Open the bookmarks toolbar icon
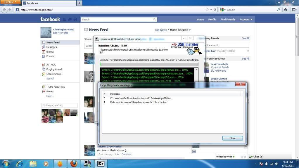This screenshot has width=299, height=168. [x=294, y=10]
